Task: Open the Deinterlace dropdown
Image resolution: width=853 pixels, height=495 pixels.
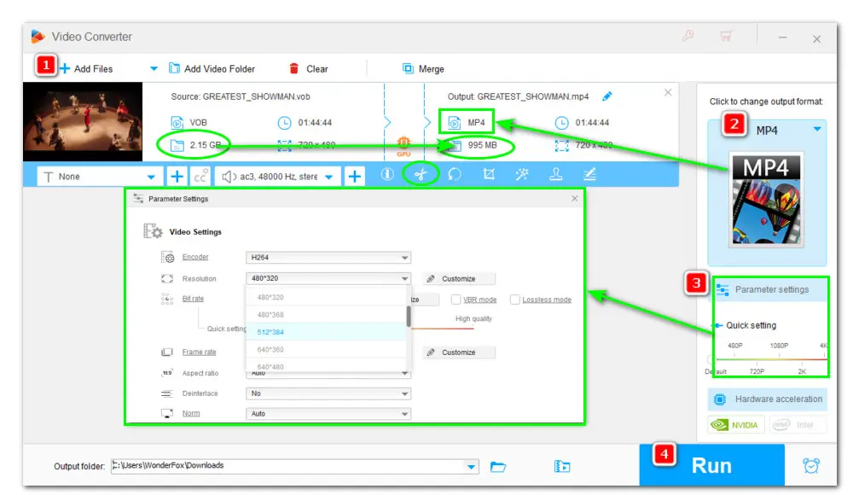Action: click(x=328, y=393)
